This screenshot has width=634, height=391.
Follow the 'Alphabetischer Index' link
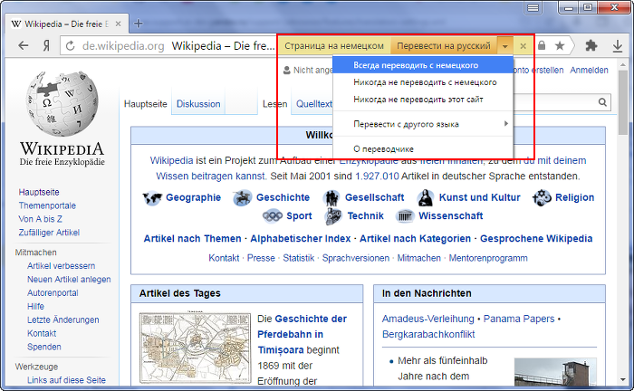point(301,238)
